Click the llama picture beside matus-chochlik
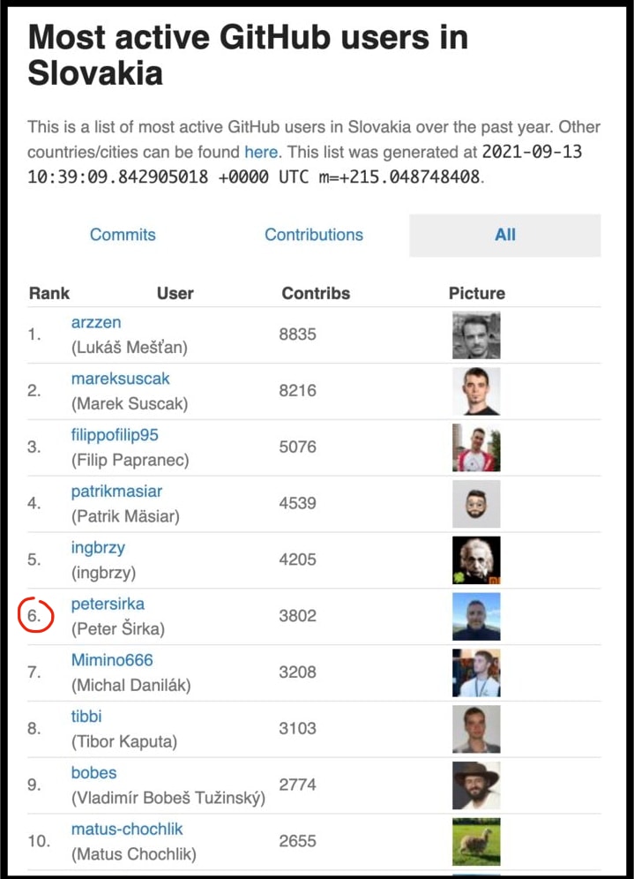Image resolution: width=634 pixels, height=879 pixels. tap(476, 841)
